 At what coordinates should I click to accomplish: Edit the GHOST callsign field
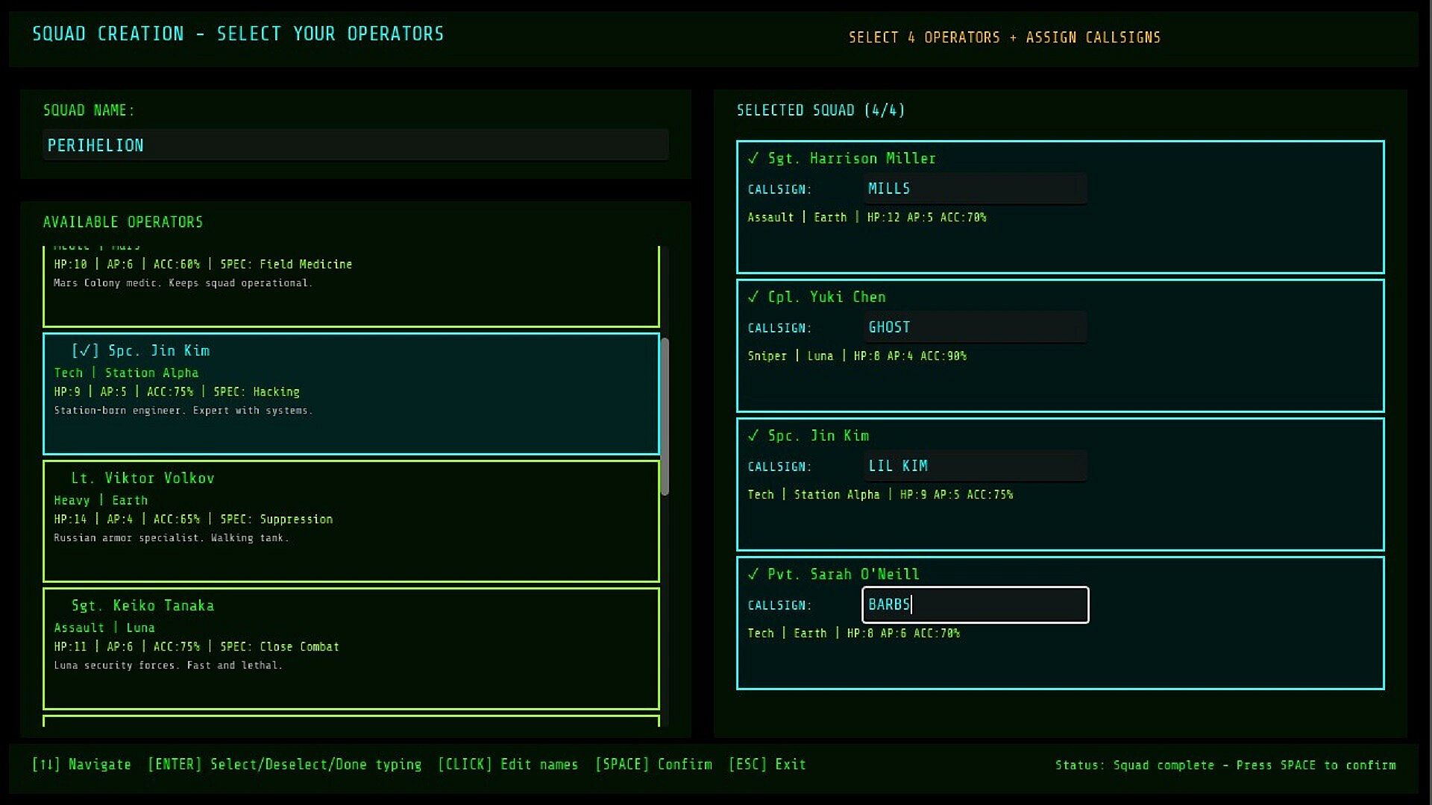coord(974,327)
